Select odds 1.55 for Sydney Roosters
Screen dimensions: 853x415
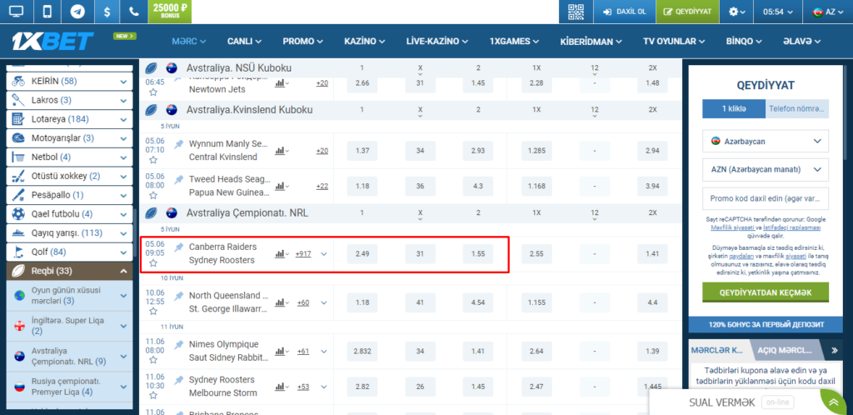(477, 253)
